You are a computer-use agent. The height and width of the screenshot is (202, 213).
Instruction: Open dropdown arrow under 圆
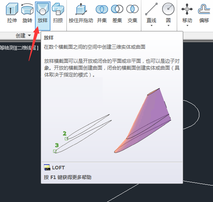tap(168, 25)
